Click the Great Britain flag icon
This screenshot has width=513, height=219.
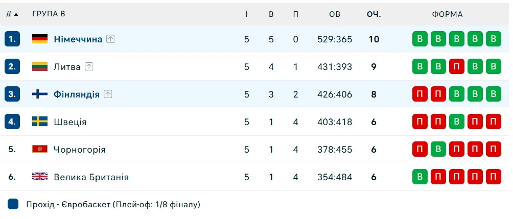40,177
